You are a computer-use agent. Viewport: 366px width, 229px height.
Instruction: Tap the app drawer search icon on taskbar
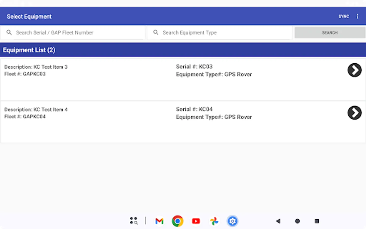coord(134,221)
